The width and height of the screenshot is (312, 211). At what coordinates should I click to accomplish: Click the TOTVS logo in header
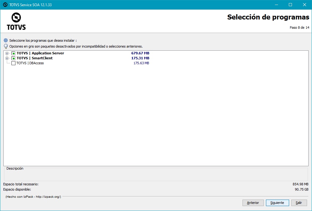point(16,21)
